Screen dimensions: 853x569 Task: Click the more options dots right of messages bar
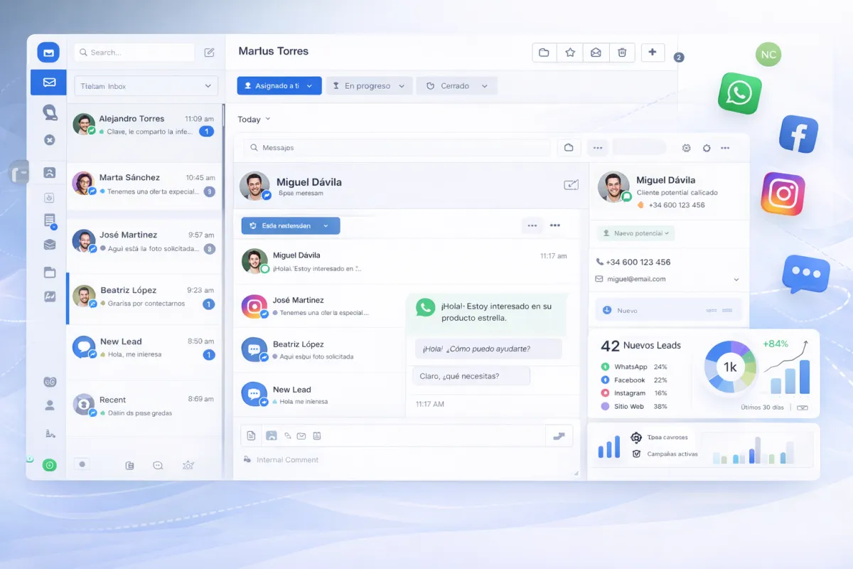(725, 148)
